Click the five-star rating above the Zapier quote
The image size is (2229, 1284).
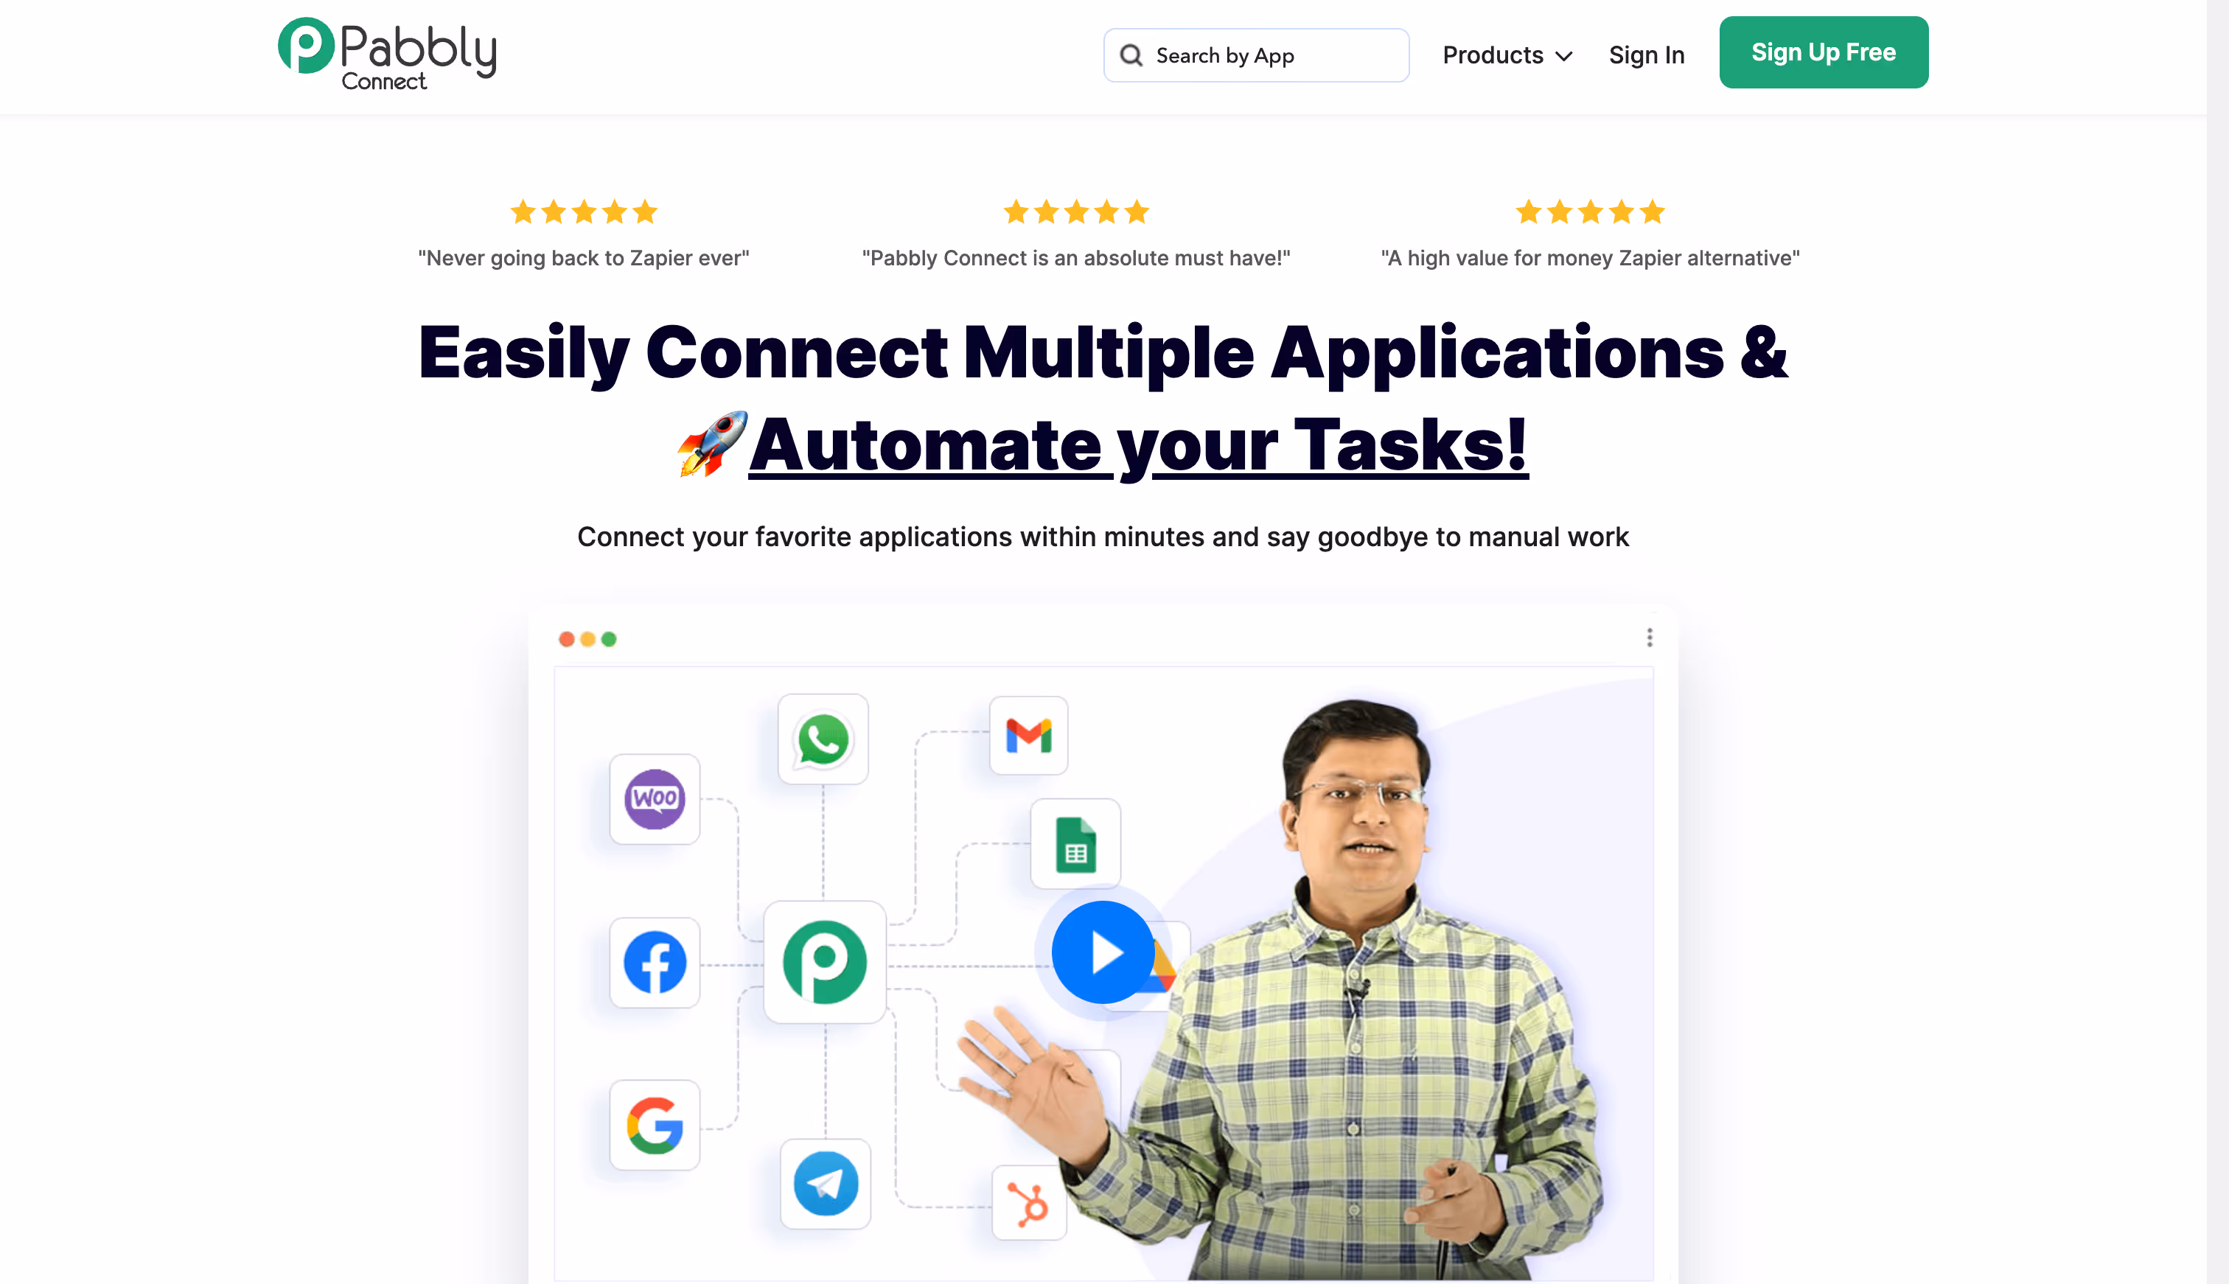point(583,212)
